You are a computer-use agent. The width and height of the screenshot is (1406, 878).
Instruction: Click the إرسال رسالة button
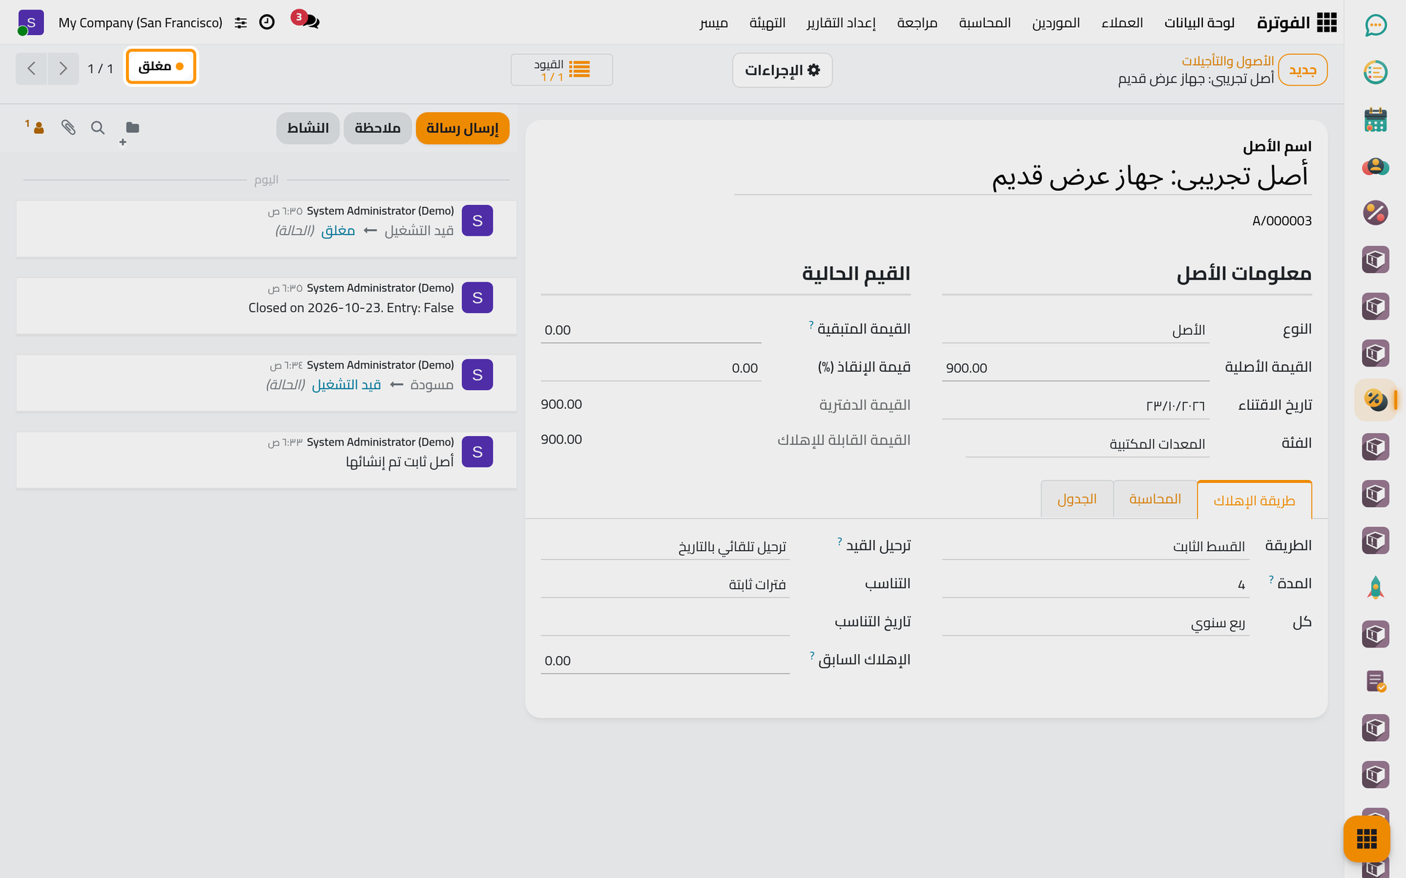point(462,128)
